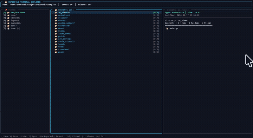Click the 'Directory: 3d_viewer' preview line
The image size is (253, 138).
(x=177, y=20)
